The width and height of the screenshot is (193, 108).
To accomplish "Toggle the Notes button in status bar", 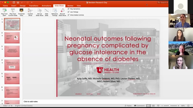I will (x=128, y=106).
